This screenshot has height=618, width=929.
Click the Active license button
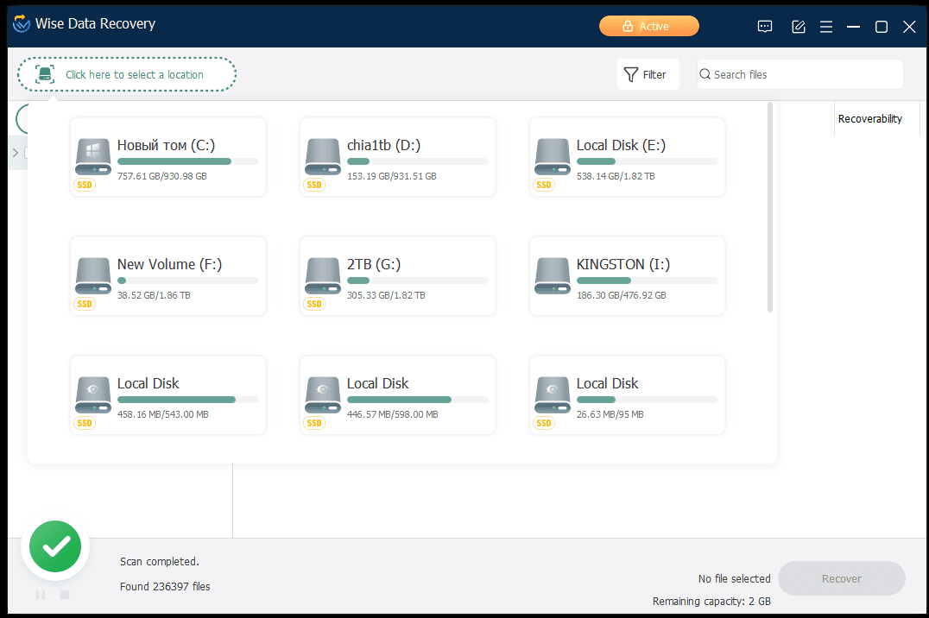648,26
